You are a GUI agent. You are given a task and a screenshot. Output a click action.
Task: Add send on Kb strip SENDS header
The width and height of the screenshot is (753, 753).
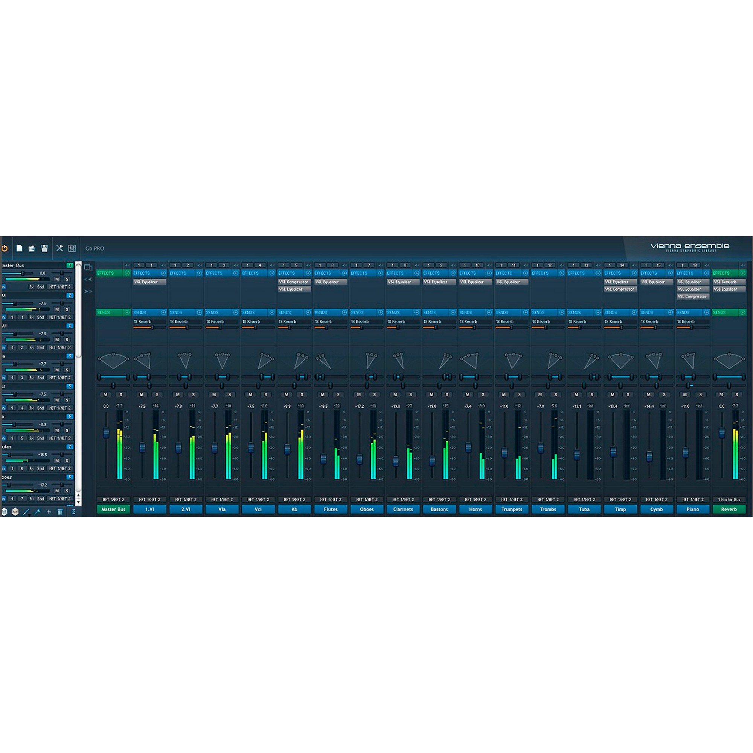[308, 312]
